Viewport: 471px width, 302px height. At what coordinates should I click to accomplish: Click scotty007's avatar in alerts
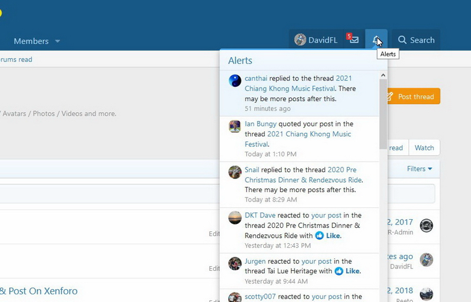(x=235, y=298)
